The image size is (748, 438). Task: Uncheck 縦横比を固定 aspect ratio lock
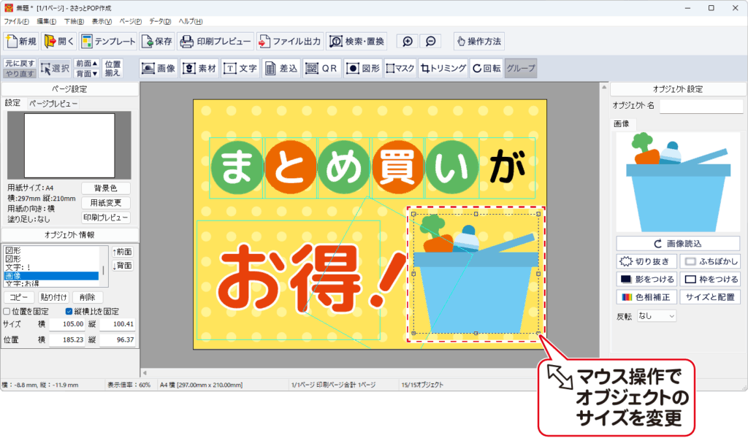(69, 312)
